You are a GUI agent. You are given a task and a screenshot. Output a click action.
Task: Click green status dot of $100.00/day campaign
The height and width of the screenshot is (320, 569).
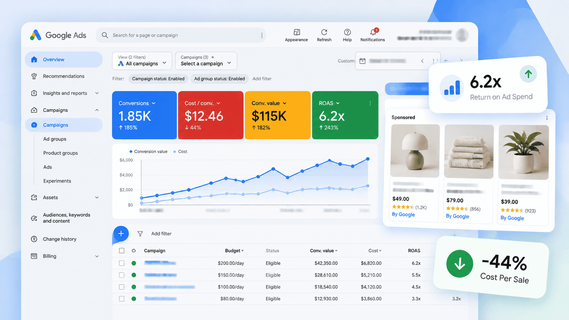pyautogui.click(x=134, y=287)
